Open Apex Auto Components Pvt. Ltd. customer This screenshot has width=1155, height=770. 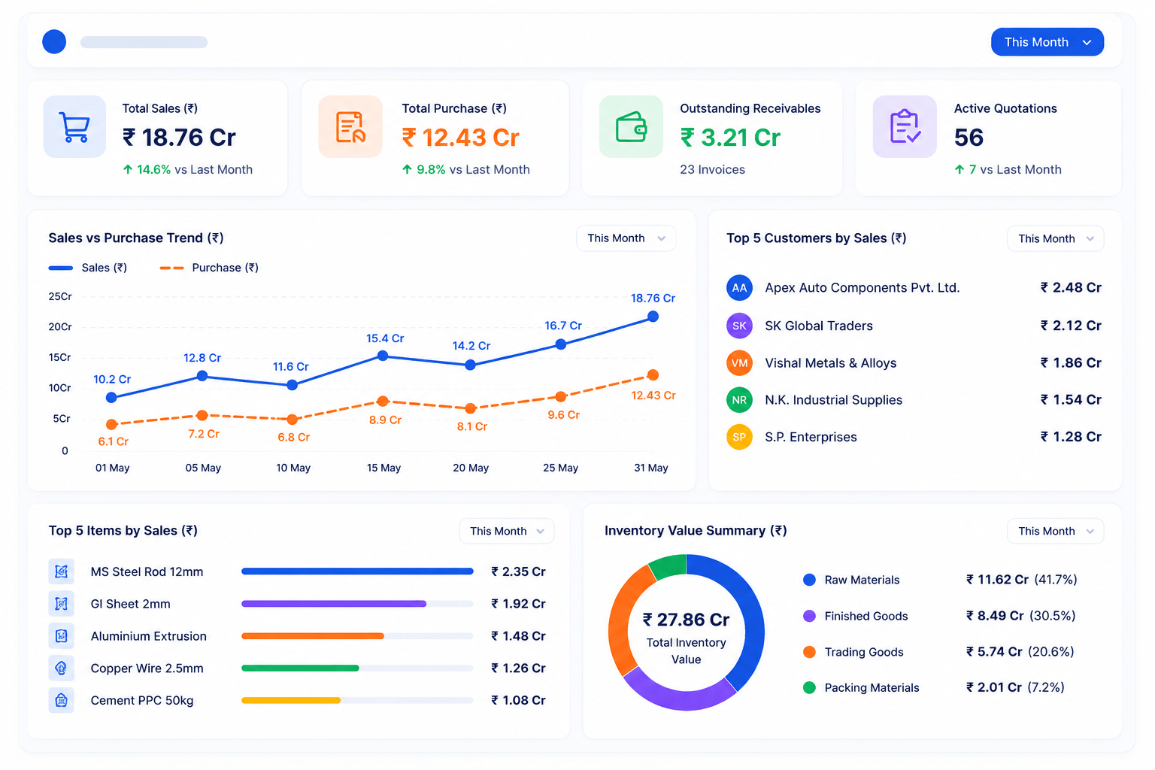pyautogui.click(x=862, y=287)
